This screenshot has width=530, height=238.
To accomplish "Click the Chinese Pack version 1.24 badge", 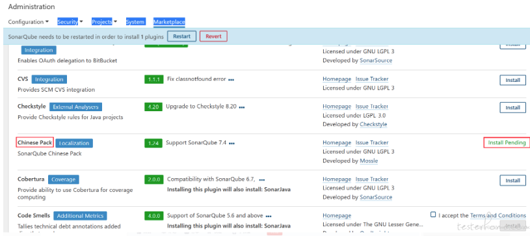I will pos(153,143).
